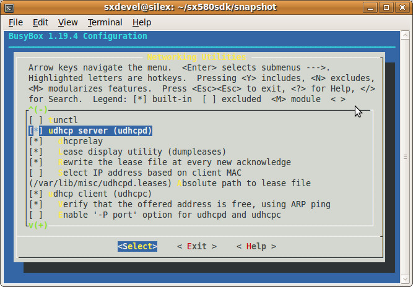Screen dimensions: 413x287
Task: Close the terminal window
Action: (x=402, y=7)
